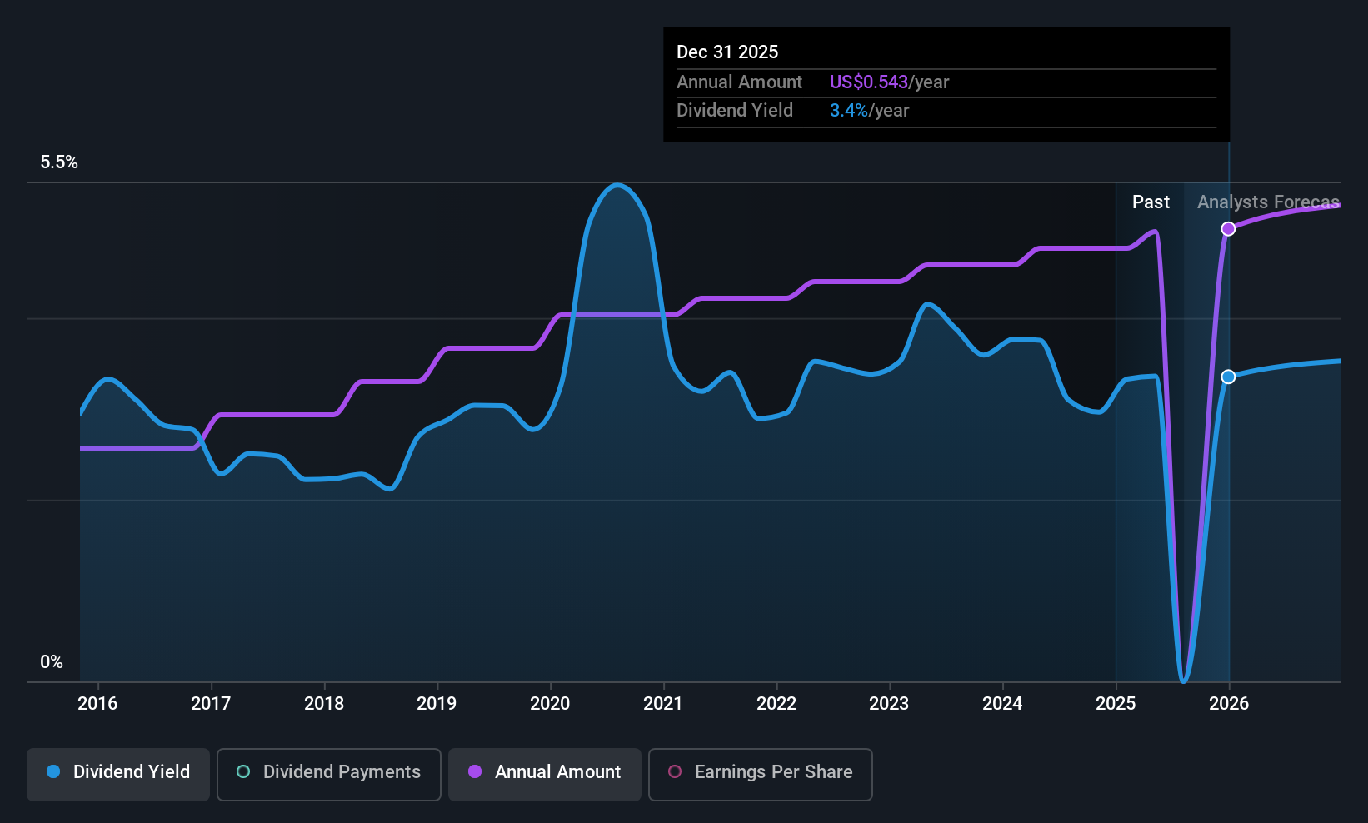
Task: Enable the Earnings Per Share series
Action: (761, 775)
